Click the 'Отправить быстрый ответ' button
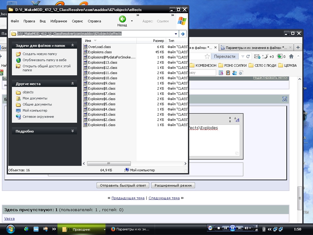The width and height of the screenshot is (313, 235). coord(123,185)
